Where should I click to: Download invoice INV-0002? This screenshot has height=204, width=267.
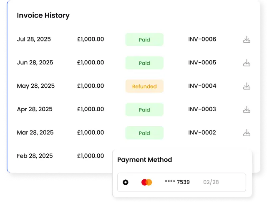click(x=247, y=133)
